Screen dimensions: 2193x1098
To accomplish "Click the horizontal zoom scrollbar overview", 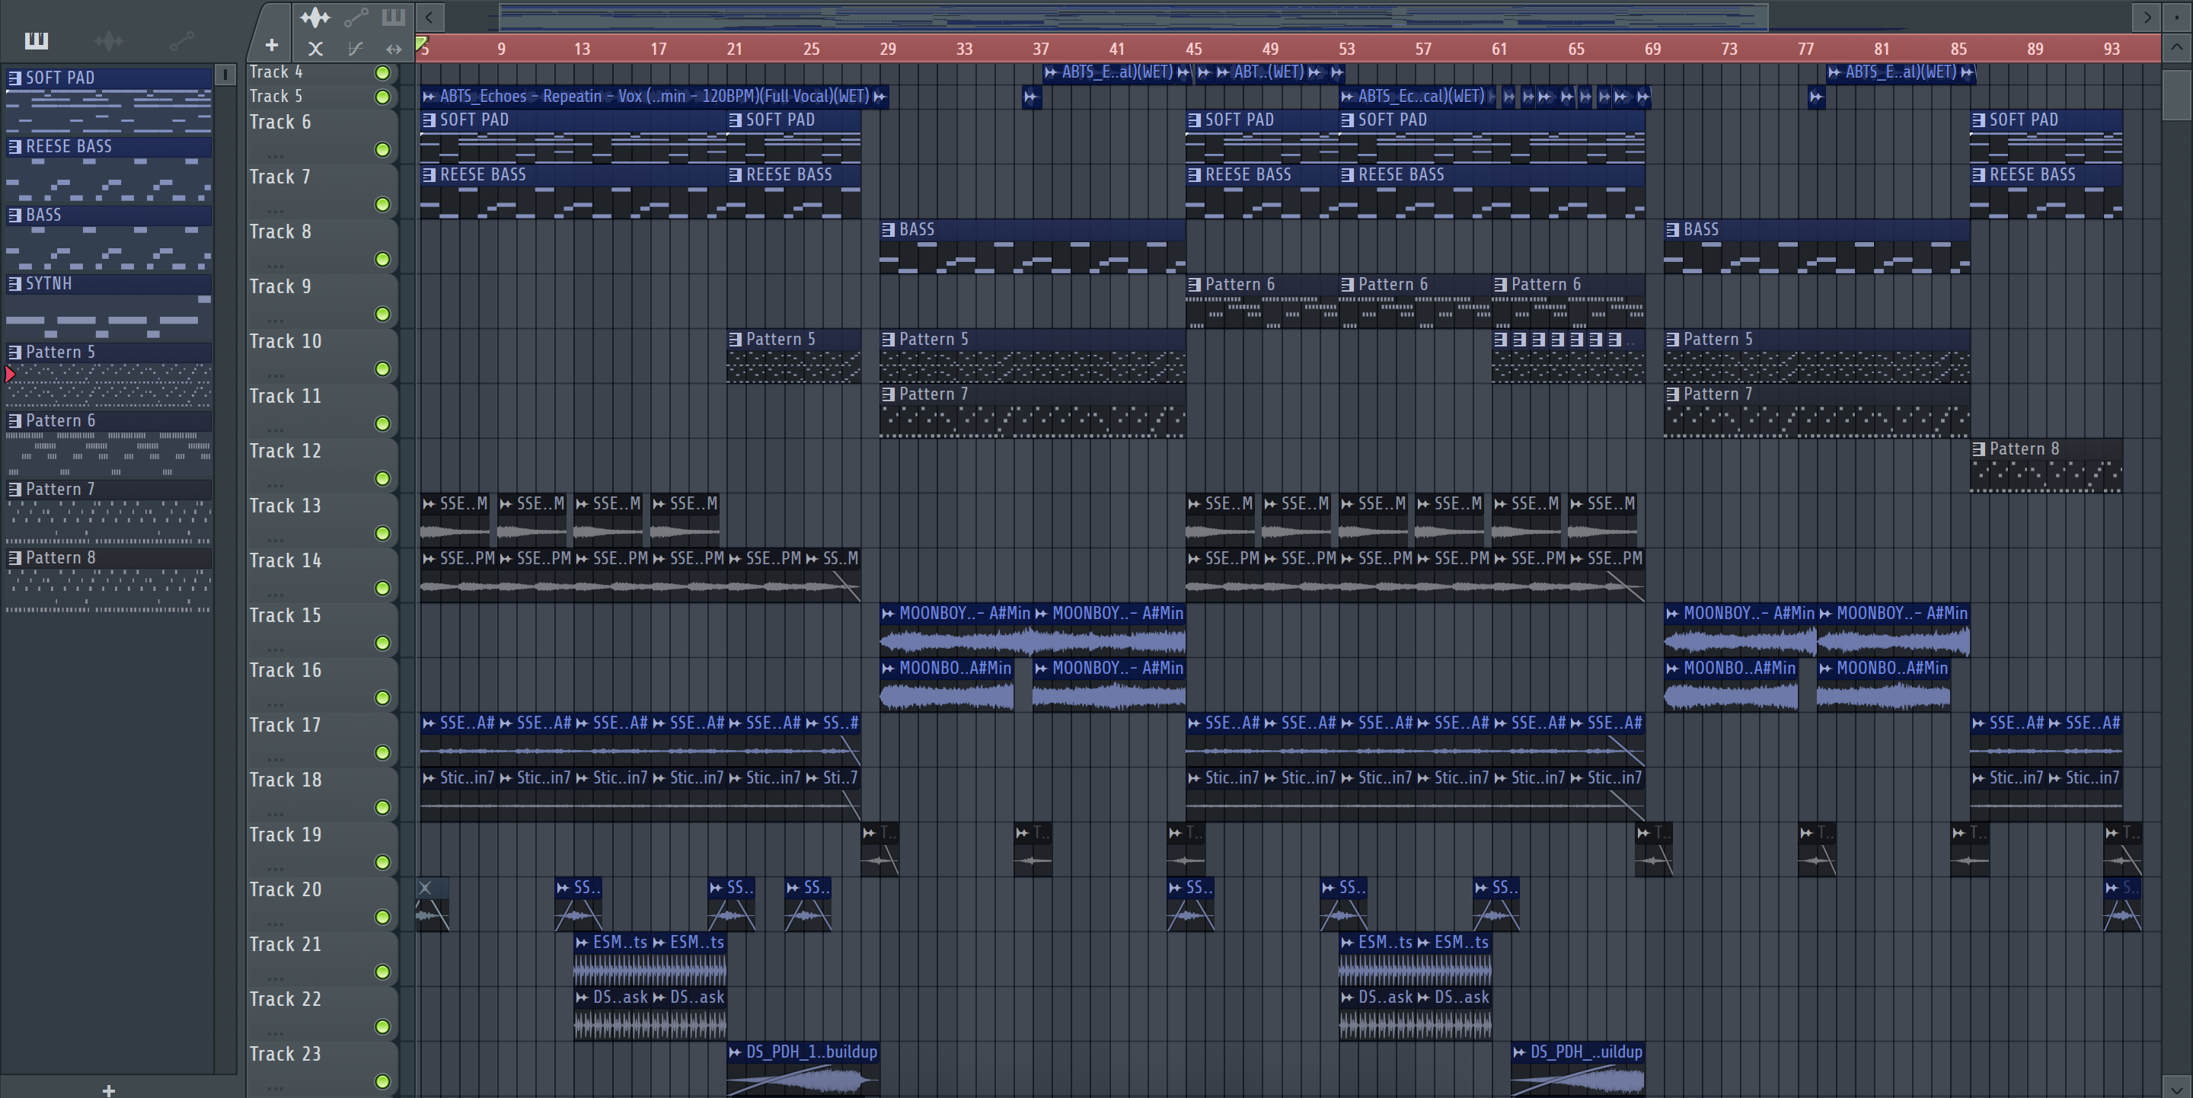I will [1133, 17].
